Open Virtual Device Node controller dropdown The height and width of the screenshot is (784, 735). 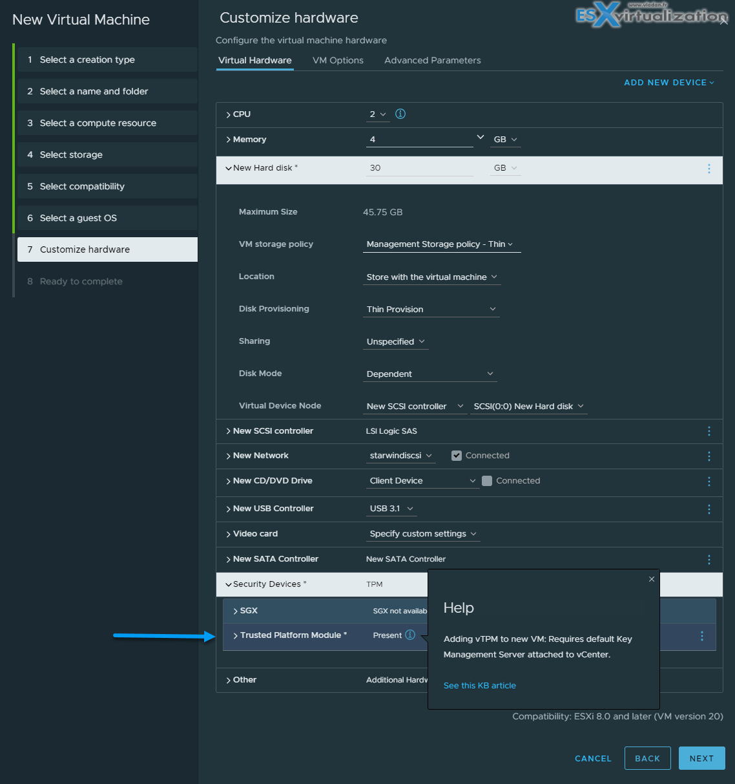click(415, 407)
